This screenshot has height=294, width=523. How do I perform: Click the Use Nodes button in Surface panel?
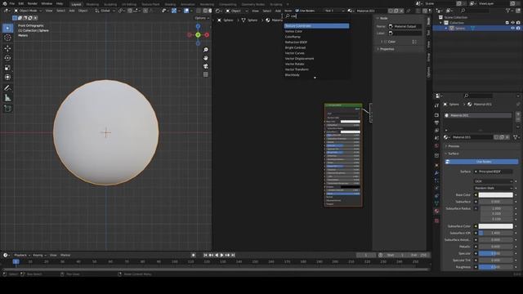[481, 162]
